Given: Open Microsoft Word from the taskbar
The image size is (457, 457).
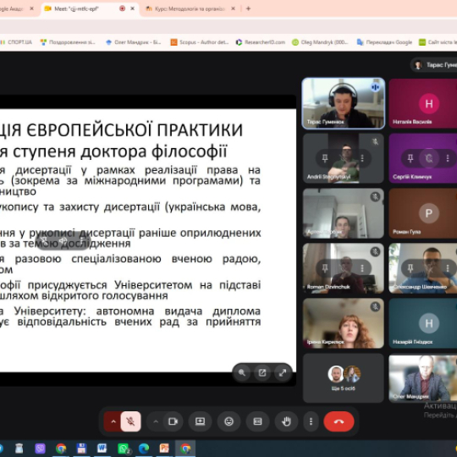Looking at the screenshot, I should (102, 449).
